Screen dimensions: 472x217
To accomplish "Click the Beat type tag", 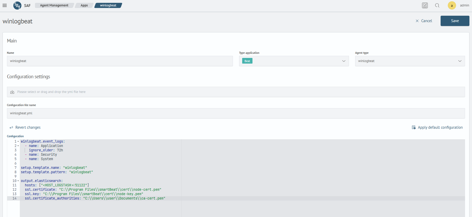I will [247, 61].
